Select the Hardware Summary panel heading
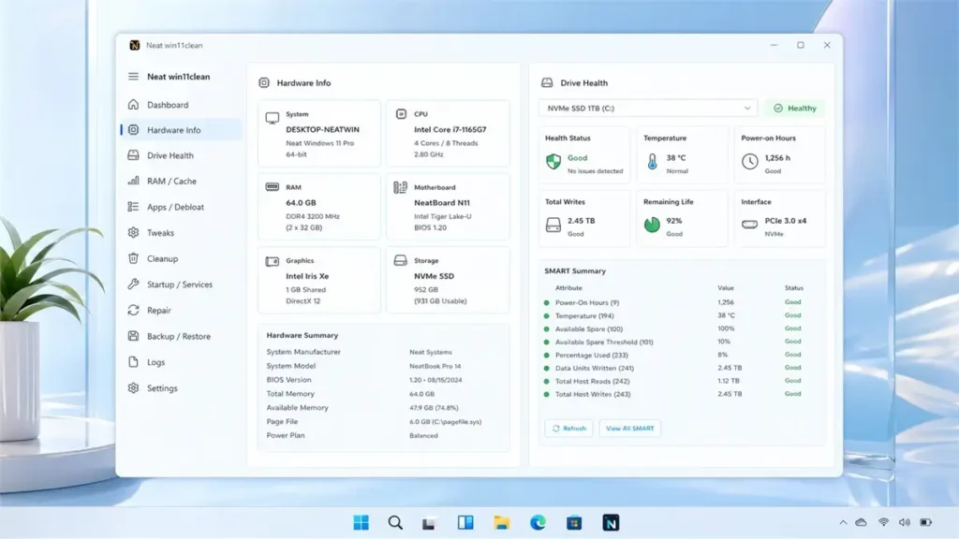The height and width of the screenshot is (539, 959). 302,335
